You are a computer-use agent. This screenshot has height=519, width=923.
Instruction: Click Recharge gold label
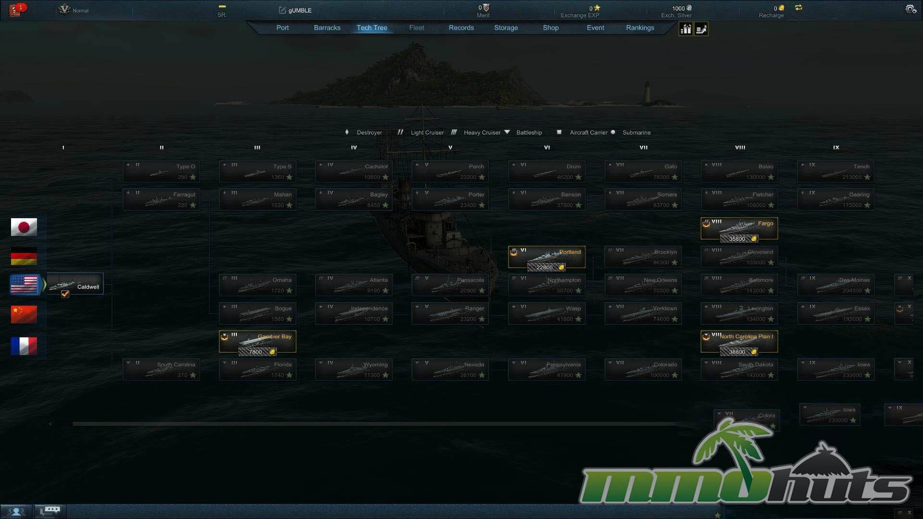point(771,15)
